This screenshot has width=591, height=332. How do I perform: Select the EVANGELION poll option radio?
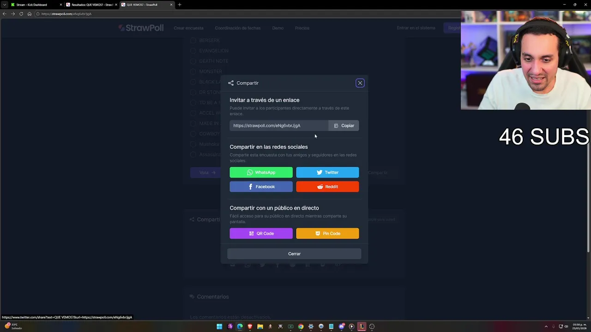pos(193,51)
